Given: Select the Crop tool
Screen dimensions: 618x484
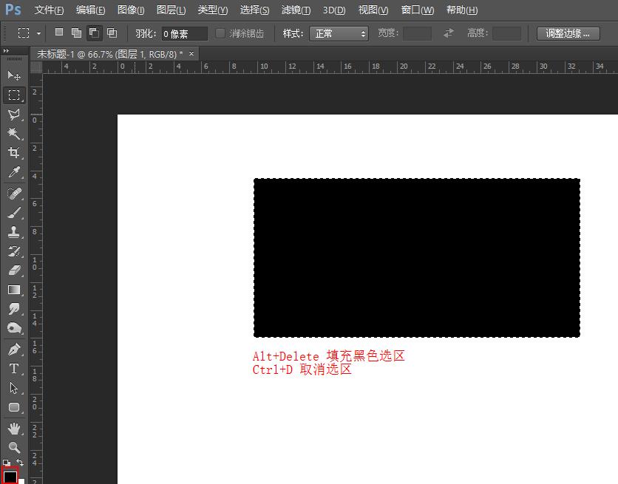Looking at the screenshot, I should (15, 153).
